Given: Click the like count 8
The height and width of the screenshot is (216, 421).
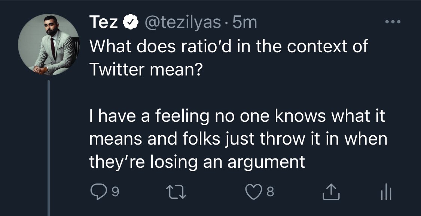Looking at the screenshot, I should pyautogui.click(x=271, y=193).
